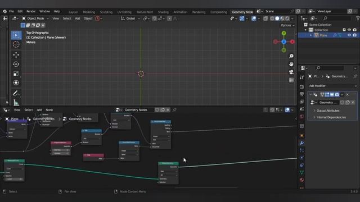360x202 pixels.
Task: Toggle camera view icon in viewport
Action: coord(291,72)
